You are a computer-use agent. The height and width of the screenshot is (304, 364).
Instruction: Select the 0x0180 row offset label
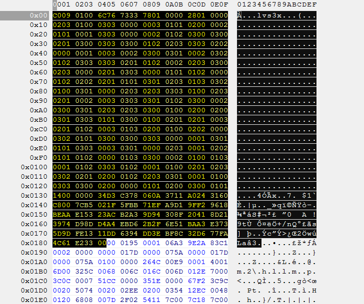tap(34, 243)
